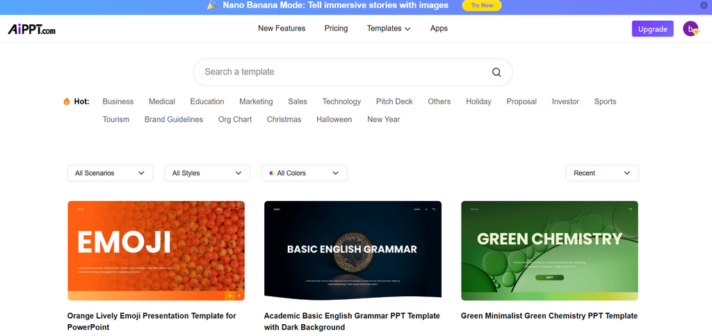Expand the All Scenarios dropdown

point(110,173)
